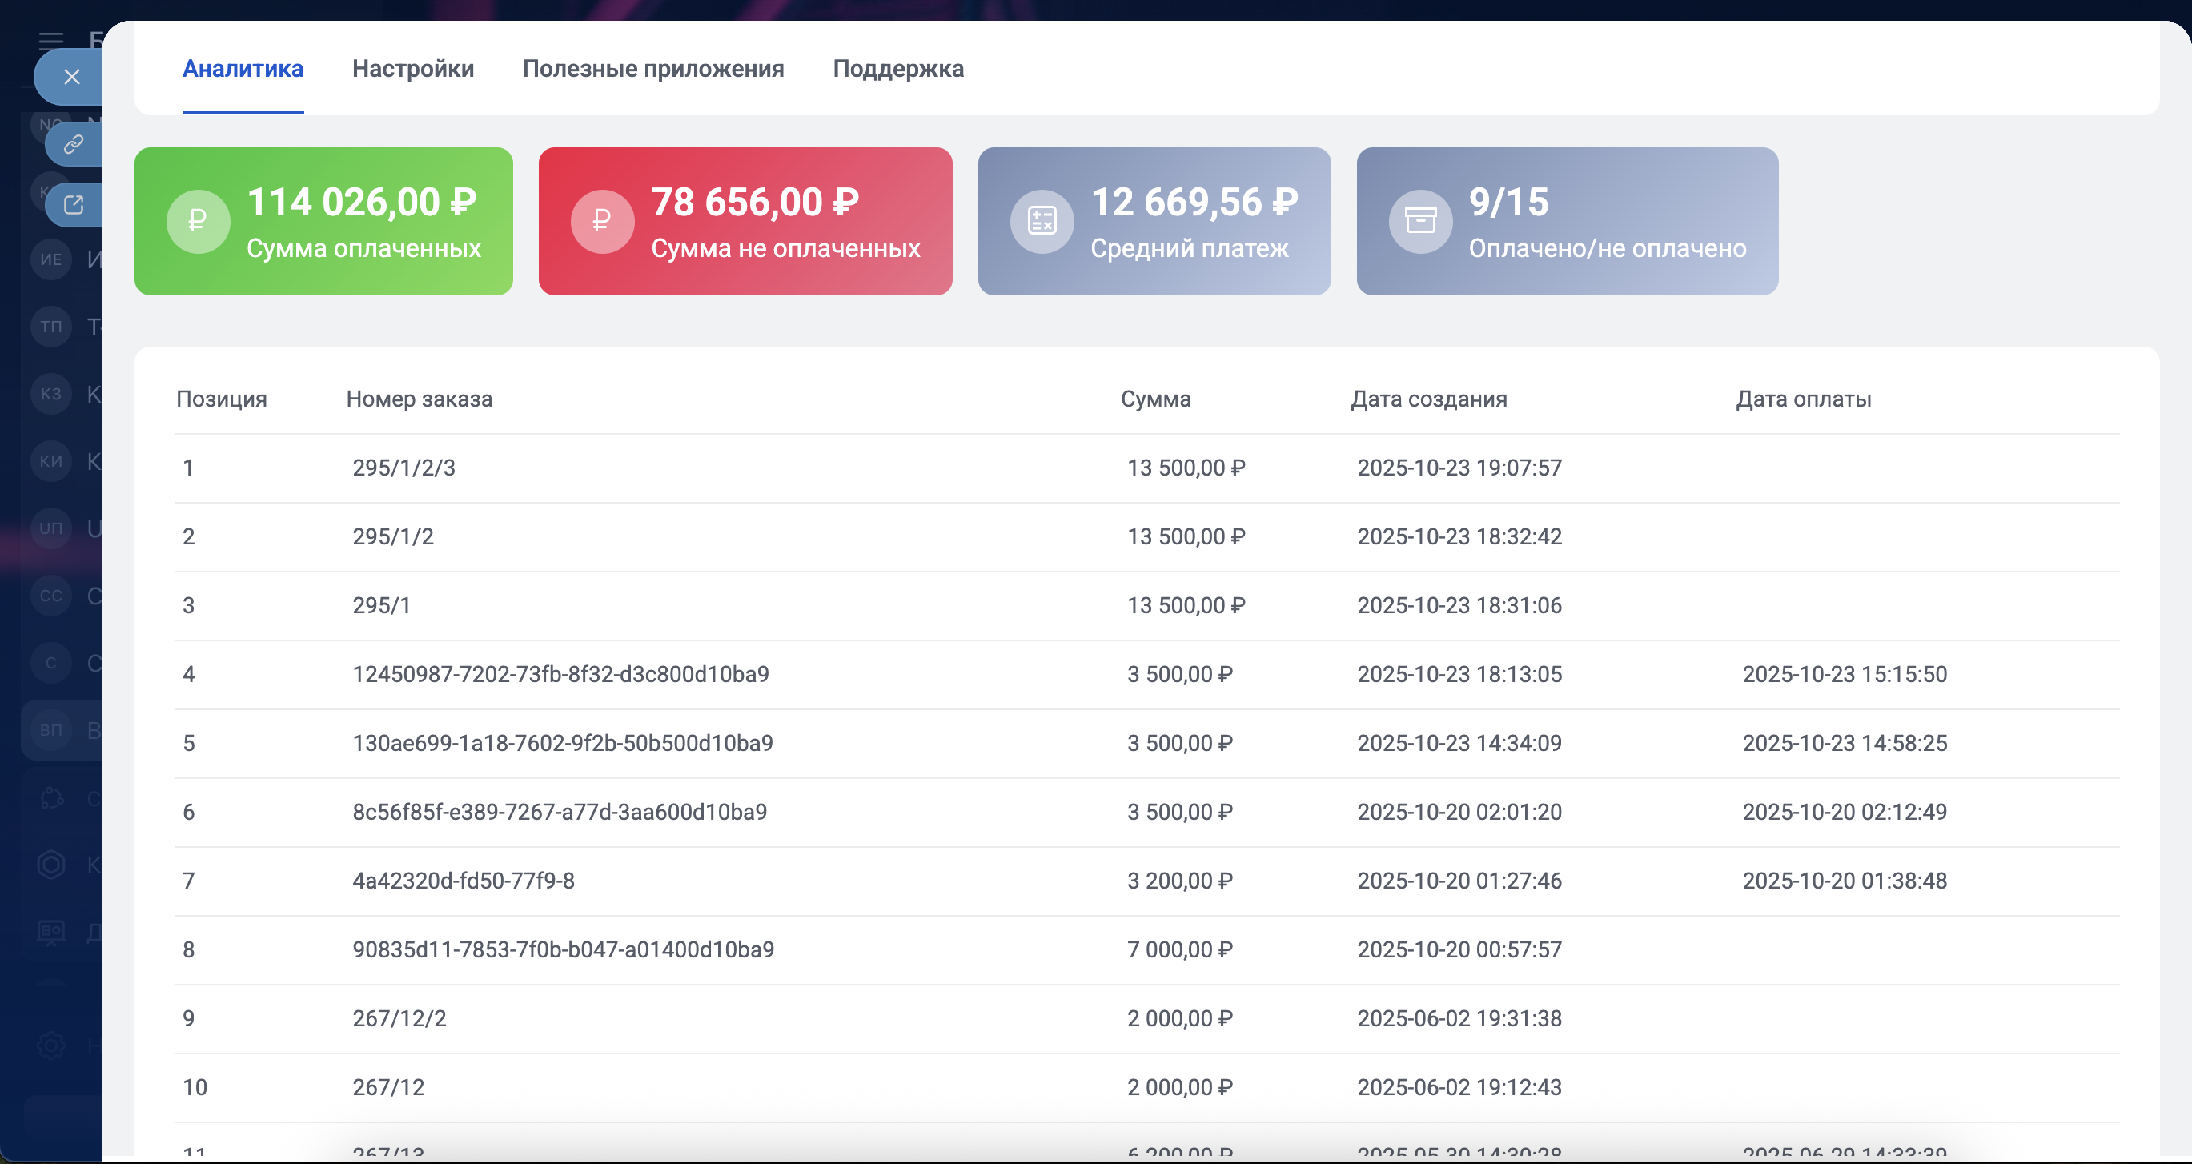Click the Дата создания column header
The height and width of the screenshot is (1164, 2192).
point(1428,399)
